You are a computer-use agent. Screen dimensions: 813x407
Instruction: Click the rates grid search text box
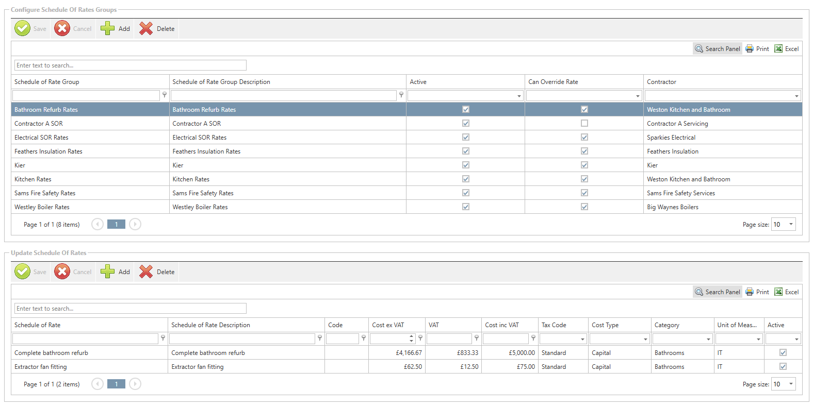[x=131, y=309]
